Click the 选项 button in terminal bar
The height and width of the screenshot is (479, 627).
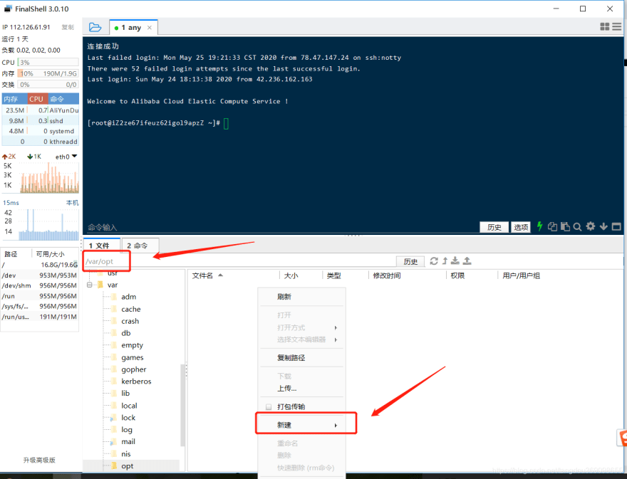521,227
